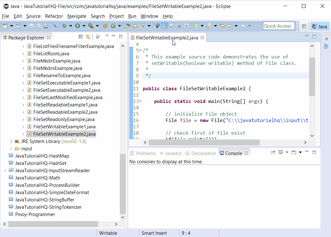Open the Project menu
This screenshot has width=331, height=237.
pos(117,16)
